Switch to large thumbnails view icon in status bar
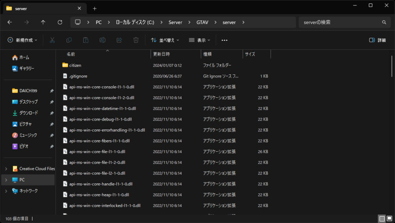Viewport: 395px width, 223px height. (x=390, y=218)
